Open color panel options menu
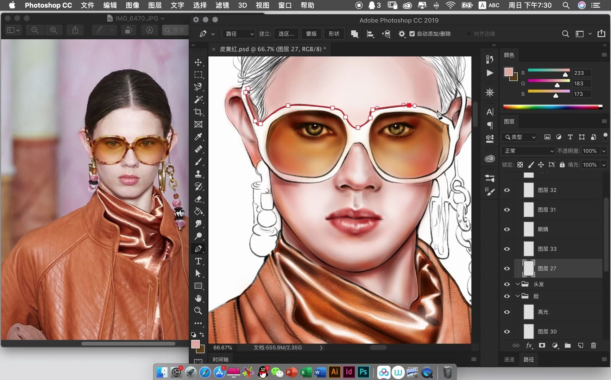The width and height of the screenshot is (611, 380). [604, 55]
